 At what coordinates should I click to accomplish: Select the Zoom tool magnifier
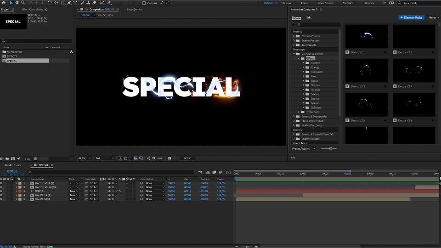click(x=23, y=3)
